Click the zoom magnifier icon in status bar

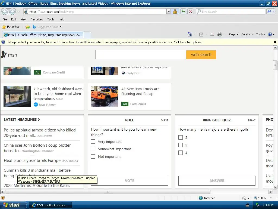tap(256, 198)
